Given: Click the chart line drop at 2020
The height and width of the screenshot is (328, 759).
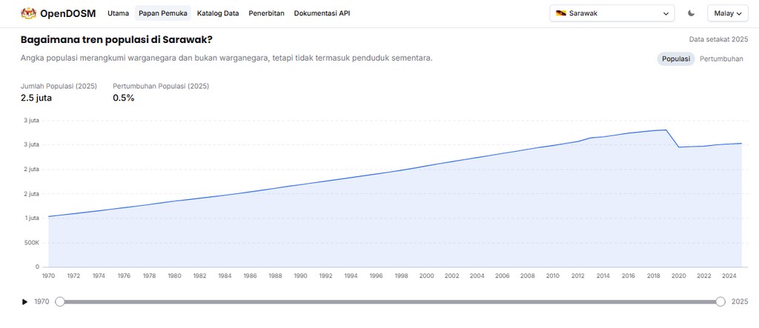Looking at the screenshot, I should pyautogui.click(x=679, y=147).
